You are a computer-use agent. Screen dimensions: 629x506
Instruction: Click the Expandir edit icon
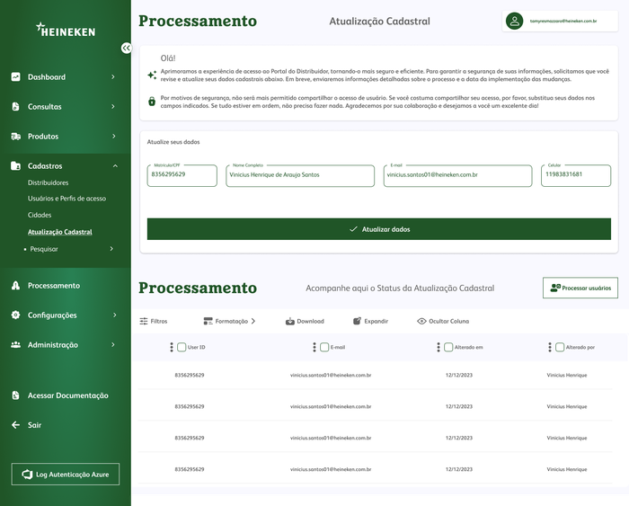(x=357, y=321)
